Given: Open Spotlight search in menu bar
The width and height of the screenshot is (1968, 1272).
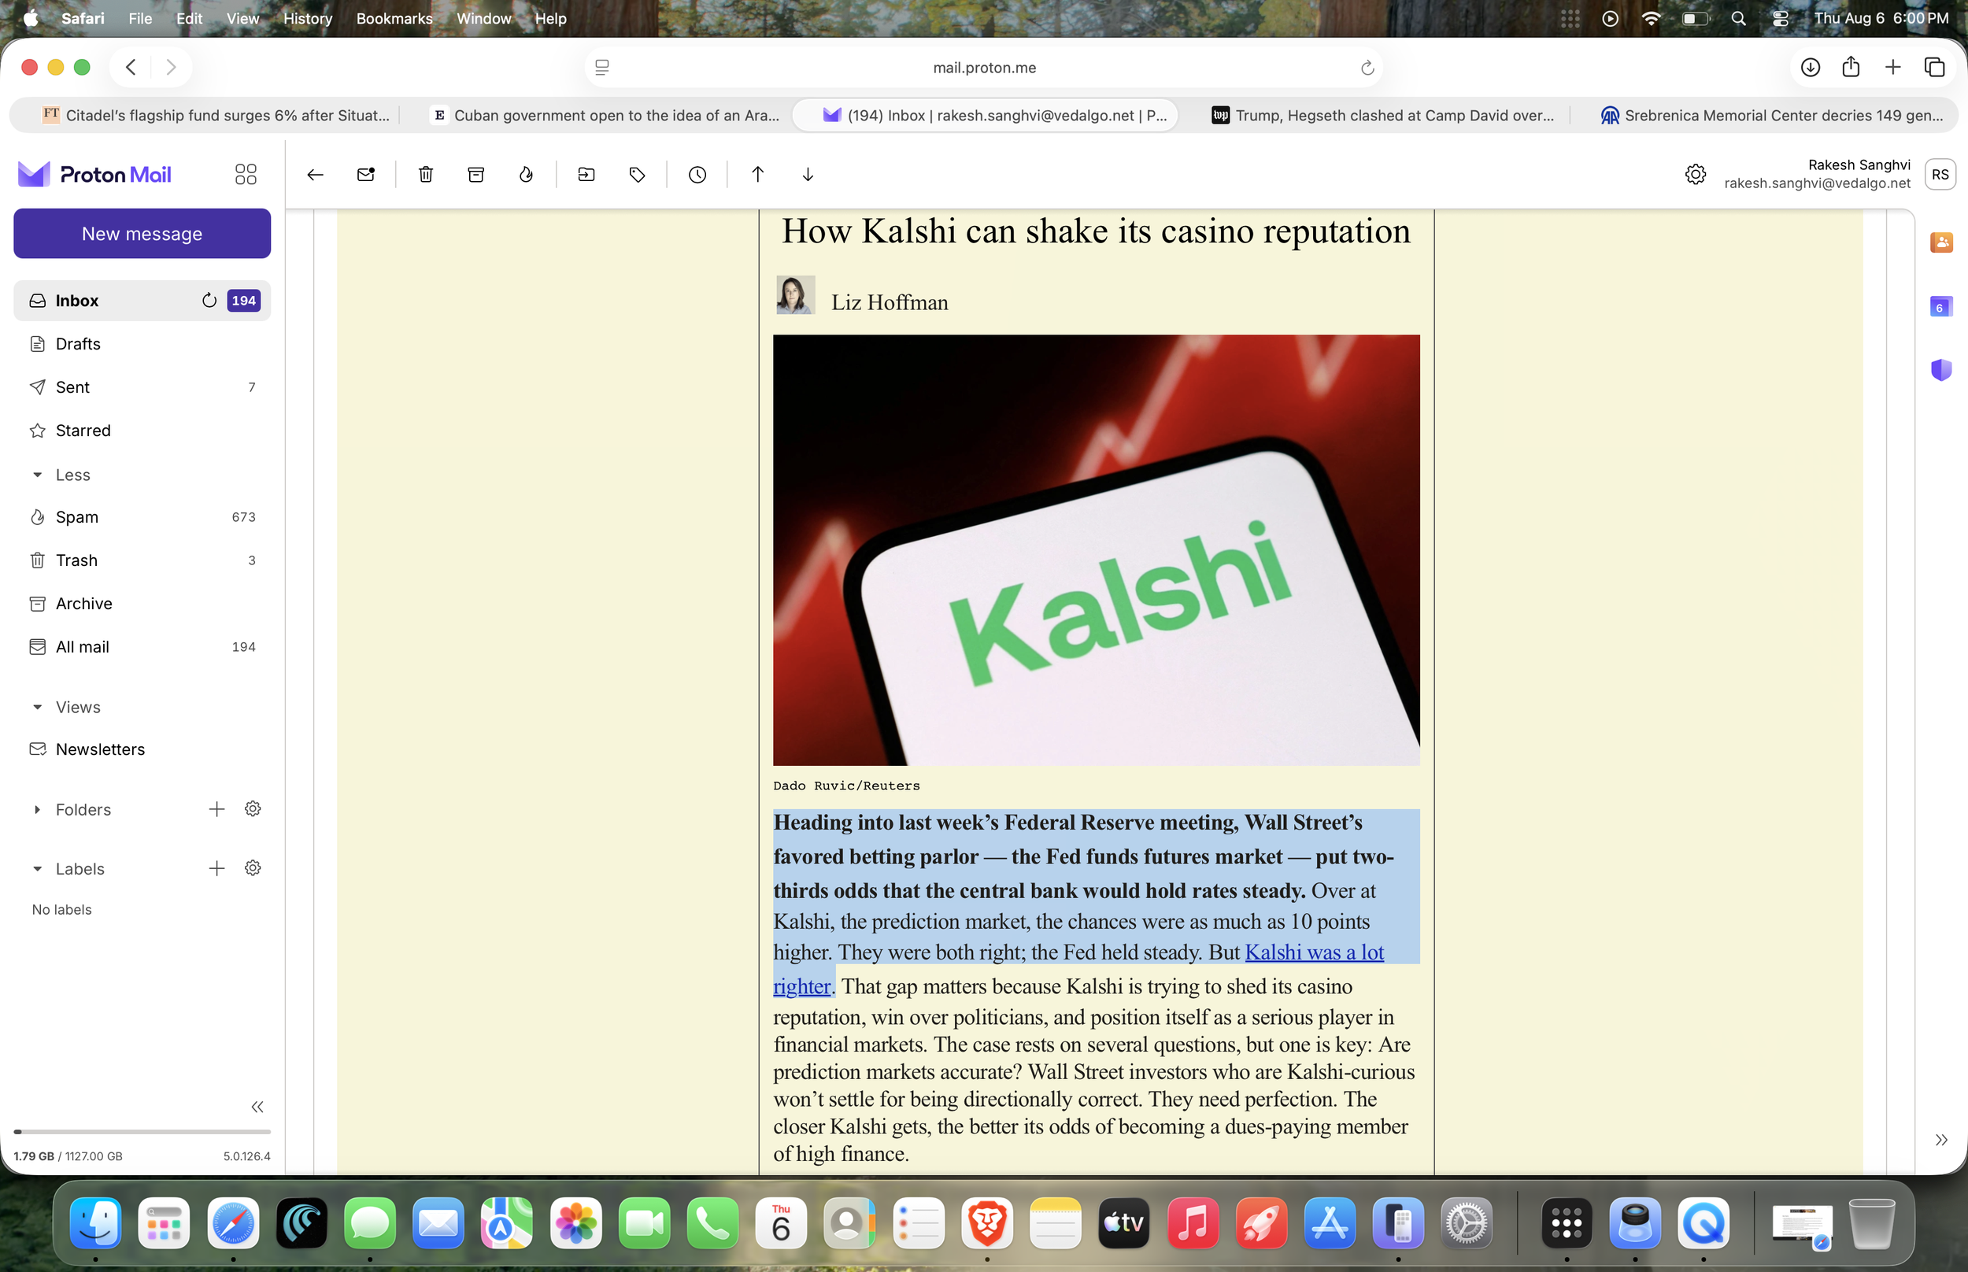Looking at the screenshot, I should click(x=1738, y=18).
